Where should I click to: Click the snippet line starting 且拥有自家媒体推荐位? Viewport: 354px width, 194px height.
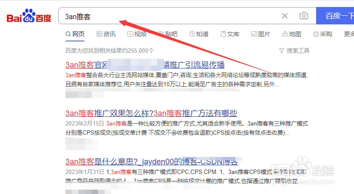point(172,85)
